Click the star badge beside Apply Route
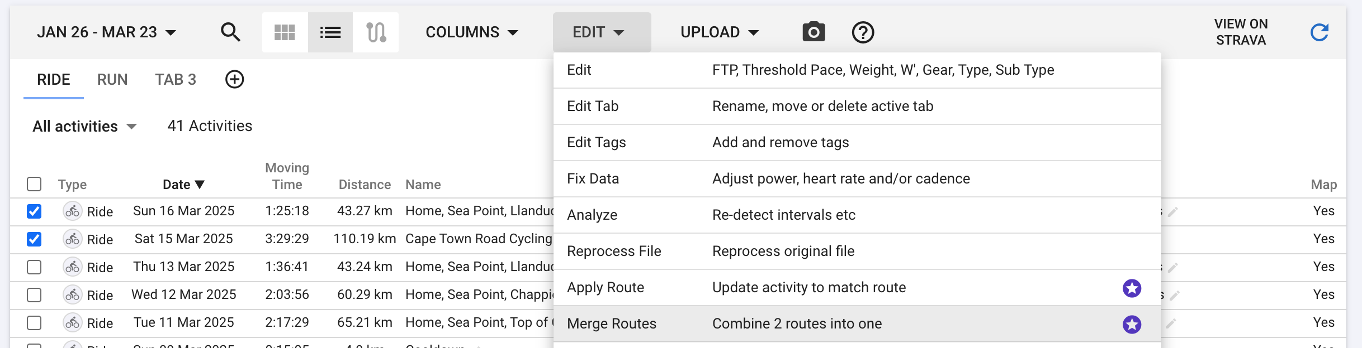The width and height of the screenshot is (1362, 348). click(x=1132, y=288)
